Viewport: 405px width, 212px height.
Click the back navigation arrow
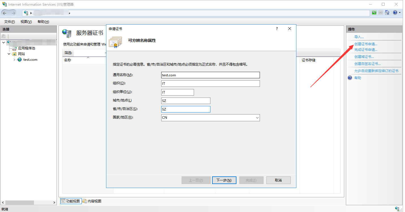5,13
